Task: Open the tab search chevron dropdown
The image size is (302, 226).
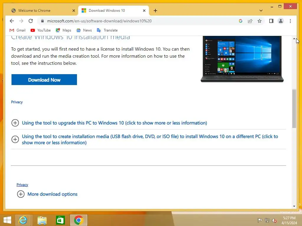Action: coord(261,11)
